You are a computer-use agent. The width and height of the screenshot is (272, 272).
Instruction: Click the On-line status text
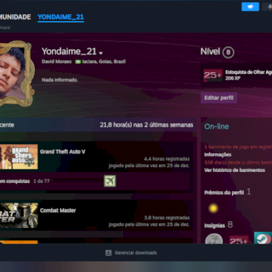(x=216, y=126)
